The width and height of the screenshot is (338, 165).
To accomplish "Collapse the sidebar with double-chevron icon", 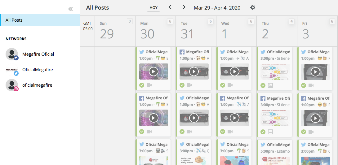I will click(x=70, y=9).
